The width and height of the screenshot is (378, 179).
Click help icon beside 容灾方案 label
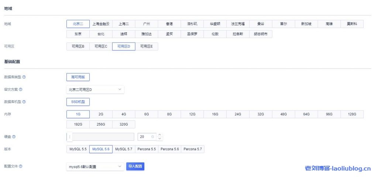pyautogui.click(x=20, y=89)
